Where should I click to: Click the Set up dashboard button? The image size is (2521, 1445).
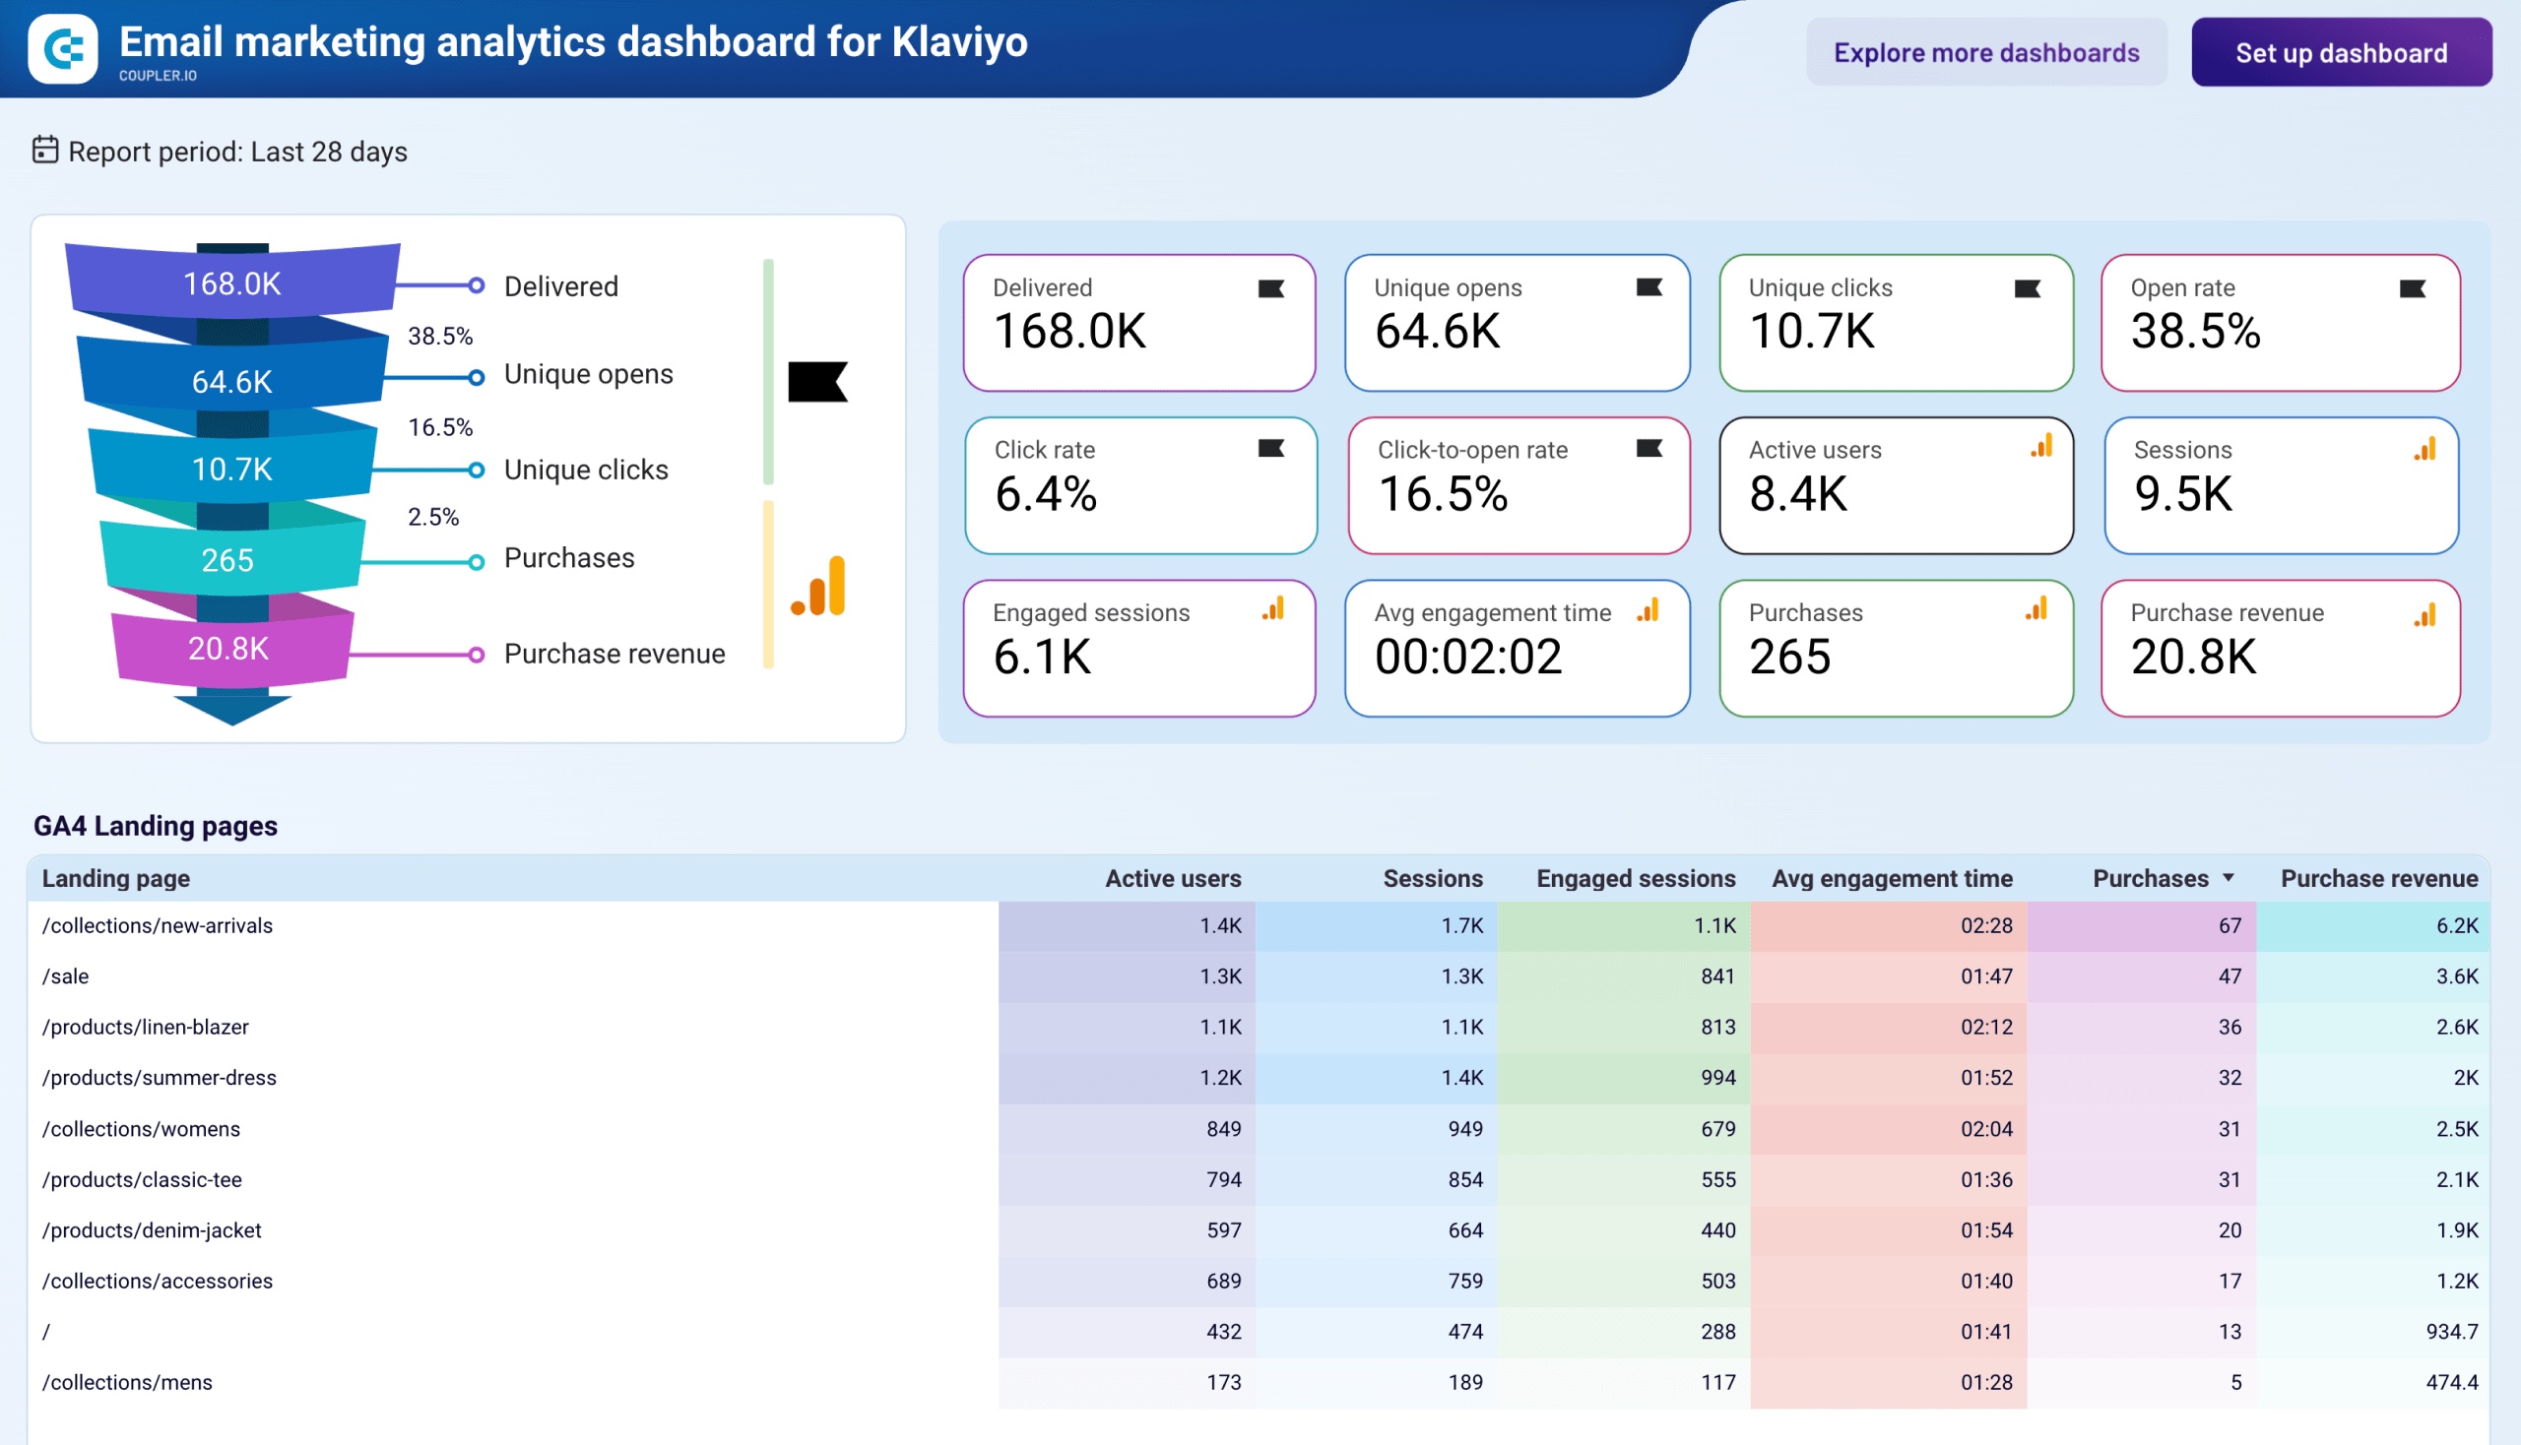[x=2340, y=52]
